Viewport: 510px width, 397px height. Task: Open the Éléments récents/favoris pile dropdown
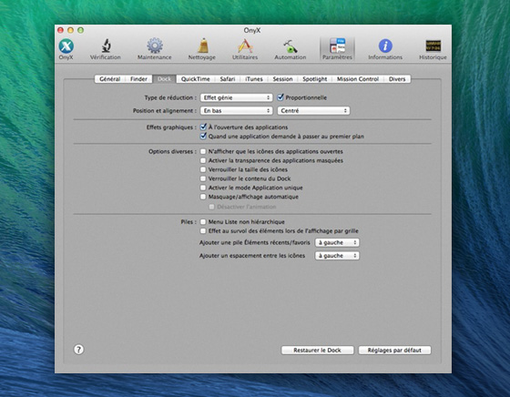[337, 242]
